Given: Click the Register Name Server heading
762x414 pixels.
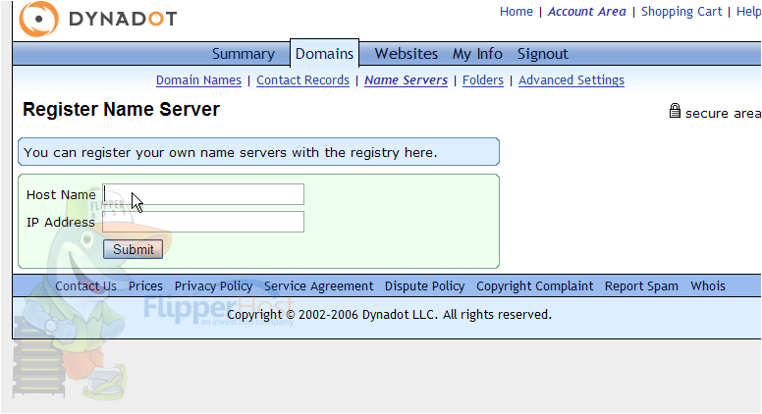Looking at the screenshot, I should (x=121, y=110).
